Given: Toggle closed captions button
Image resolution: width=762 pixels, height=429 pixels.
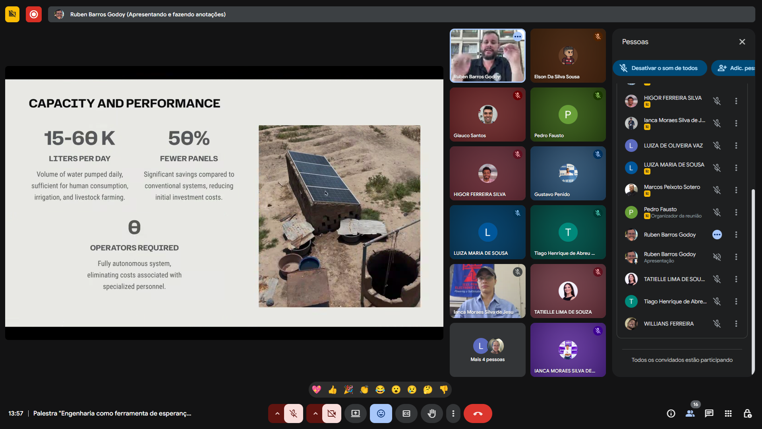Looking at the screenshot, I should click(x=406, y=413).
